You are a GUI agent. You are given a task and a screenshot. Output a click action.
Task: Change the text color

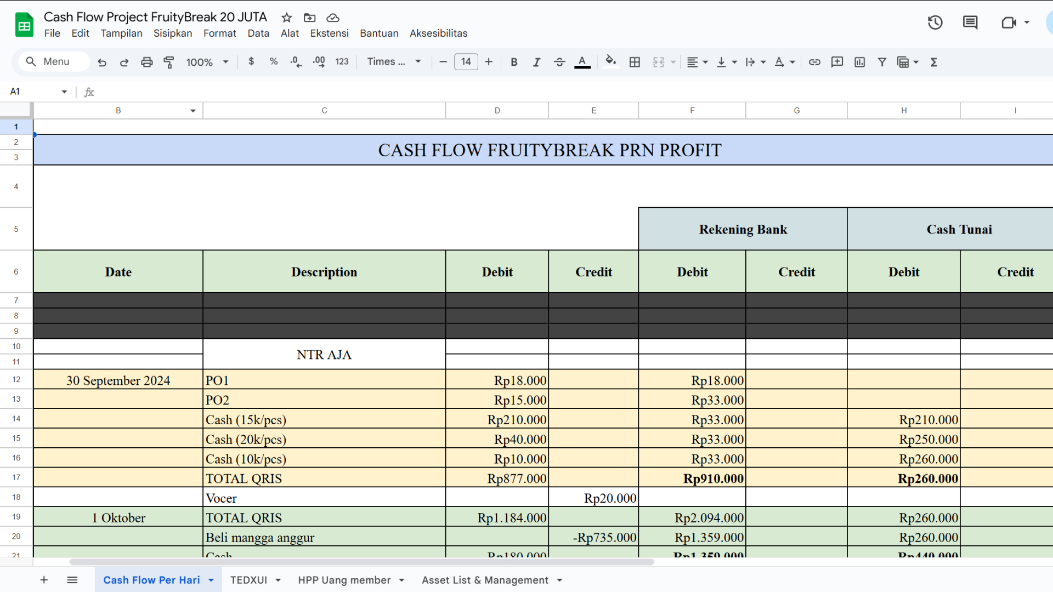(x=582, y=62)
